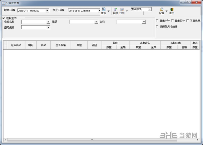Click the horizontal scrollbar thumb
Image resolution: width=203 pixels, height=145 pixels.
click(92, 140)
